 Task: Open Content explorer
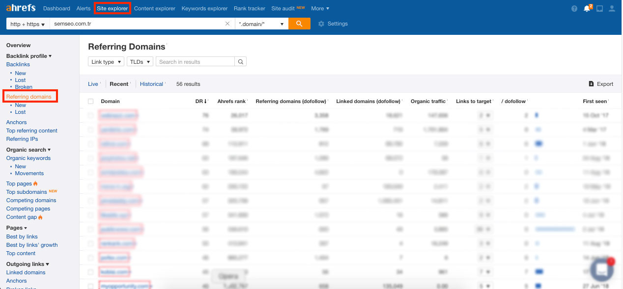coord(154,8)
